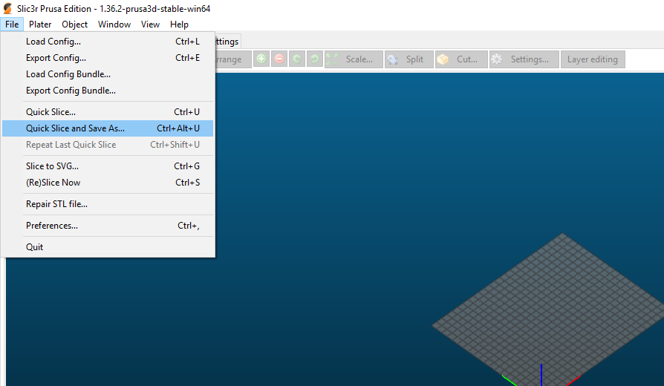Choose Slice to SVG... entry
664x386 pixels.
coord(108,166)
